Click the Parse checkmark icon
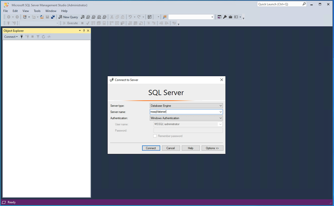The height and width of the screenshot is (206, 334). coord(88,23)
